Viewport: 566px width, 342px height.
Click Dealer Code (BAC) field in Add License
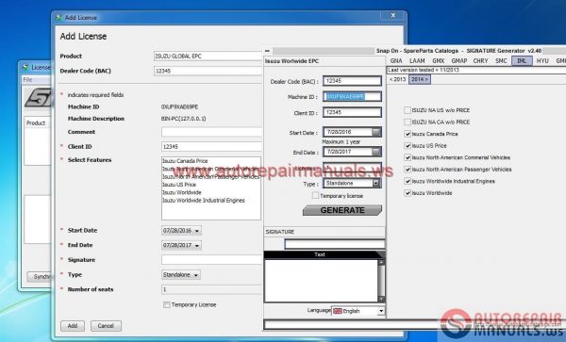pos(208,71)
